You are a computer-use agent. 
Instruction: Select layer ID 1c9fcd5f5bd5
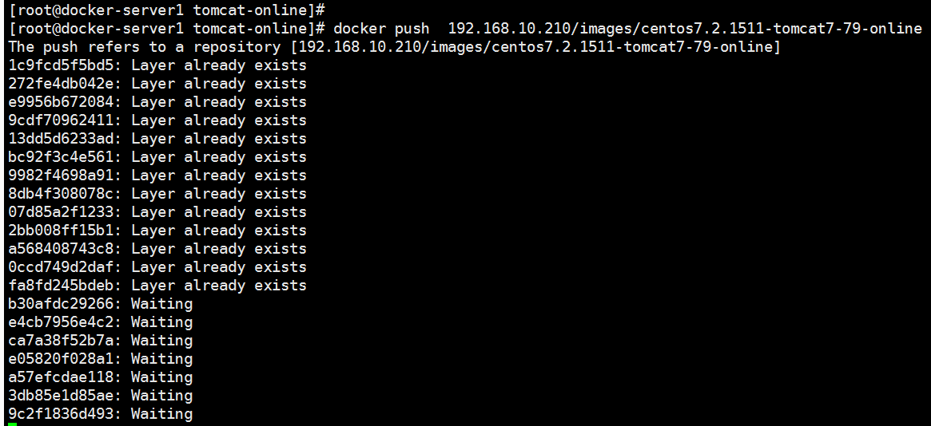click(62, 65)
